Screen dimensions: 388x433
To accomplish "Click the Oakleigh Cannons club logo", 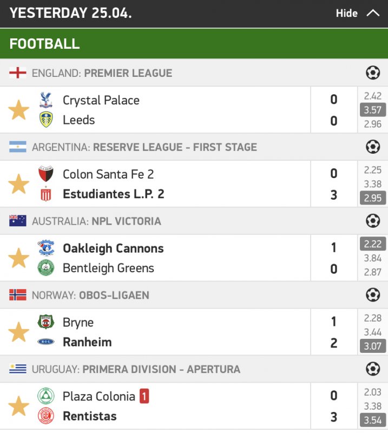I will [46, 248].
